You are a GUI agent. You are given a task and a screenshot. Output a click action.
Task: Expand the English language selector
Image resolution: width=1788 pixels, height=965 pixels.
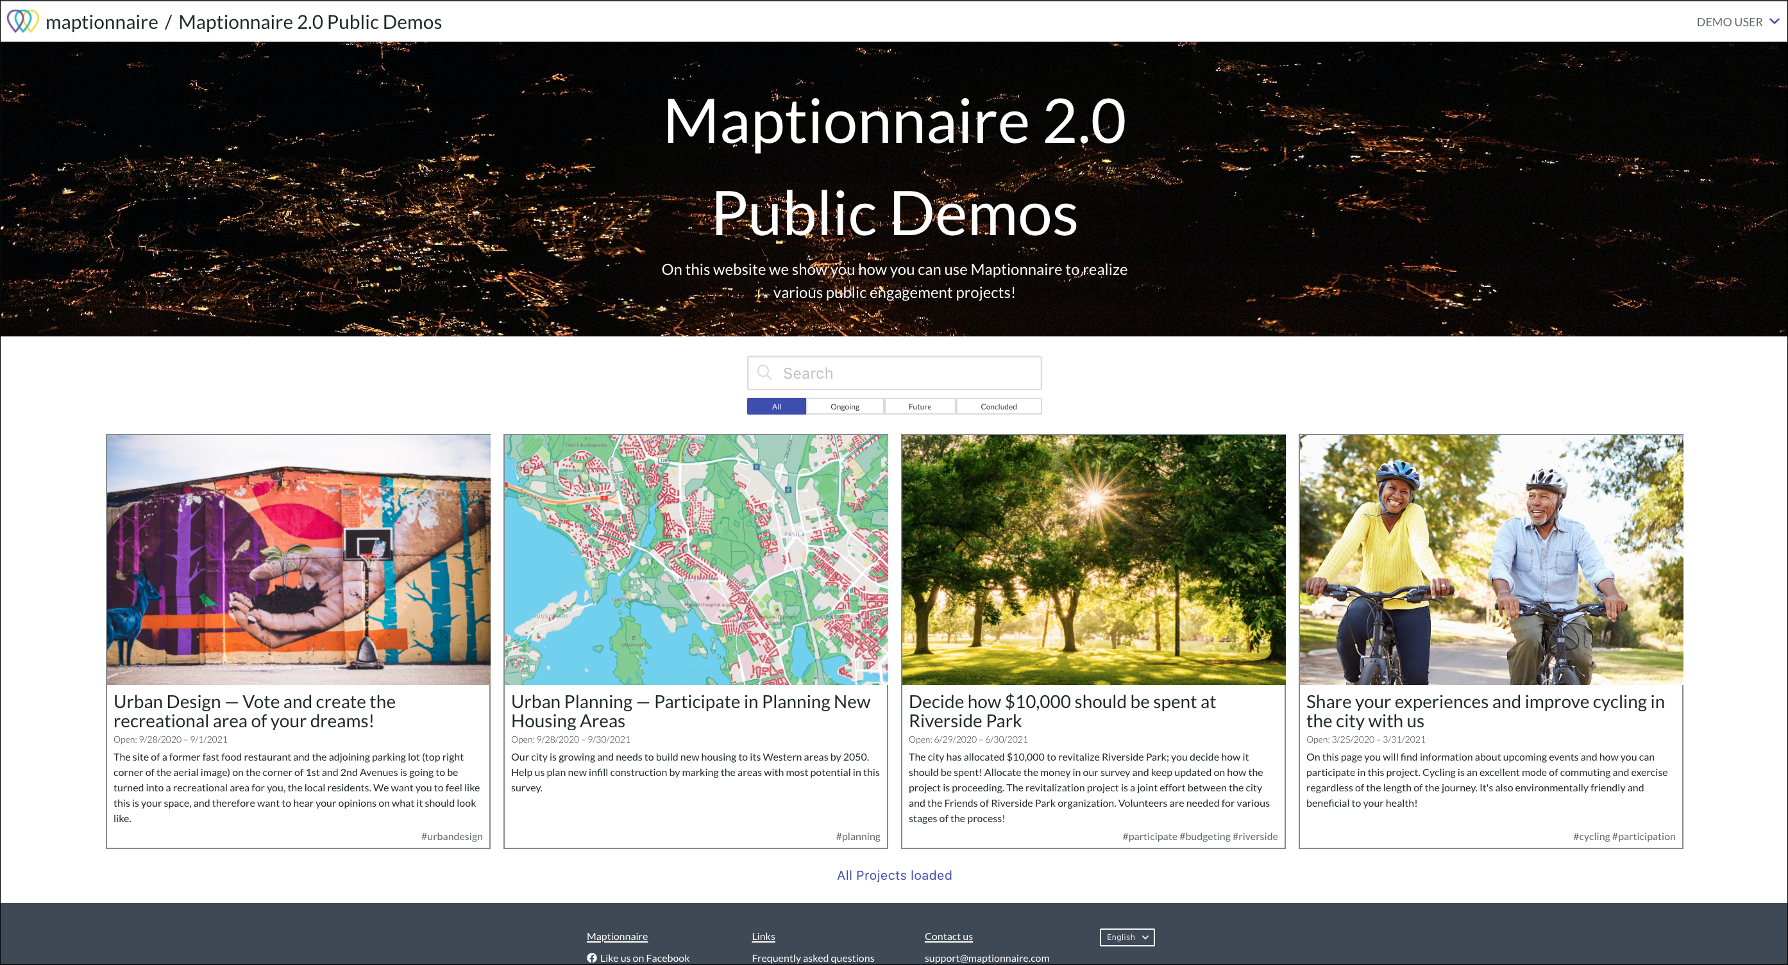coord(1127,937)
